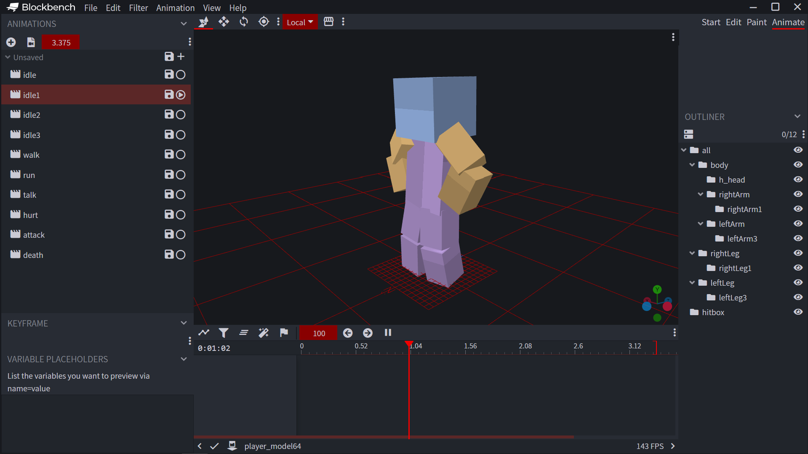
Task: Click the timeline filter funnel icon
Action: 224,333
